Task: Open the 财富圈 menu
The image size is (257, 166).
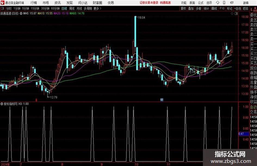Action: (97, 3)
